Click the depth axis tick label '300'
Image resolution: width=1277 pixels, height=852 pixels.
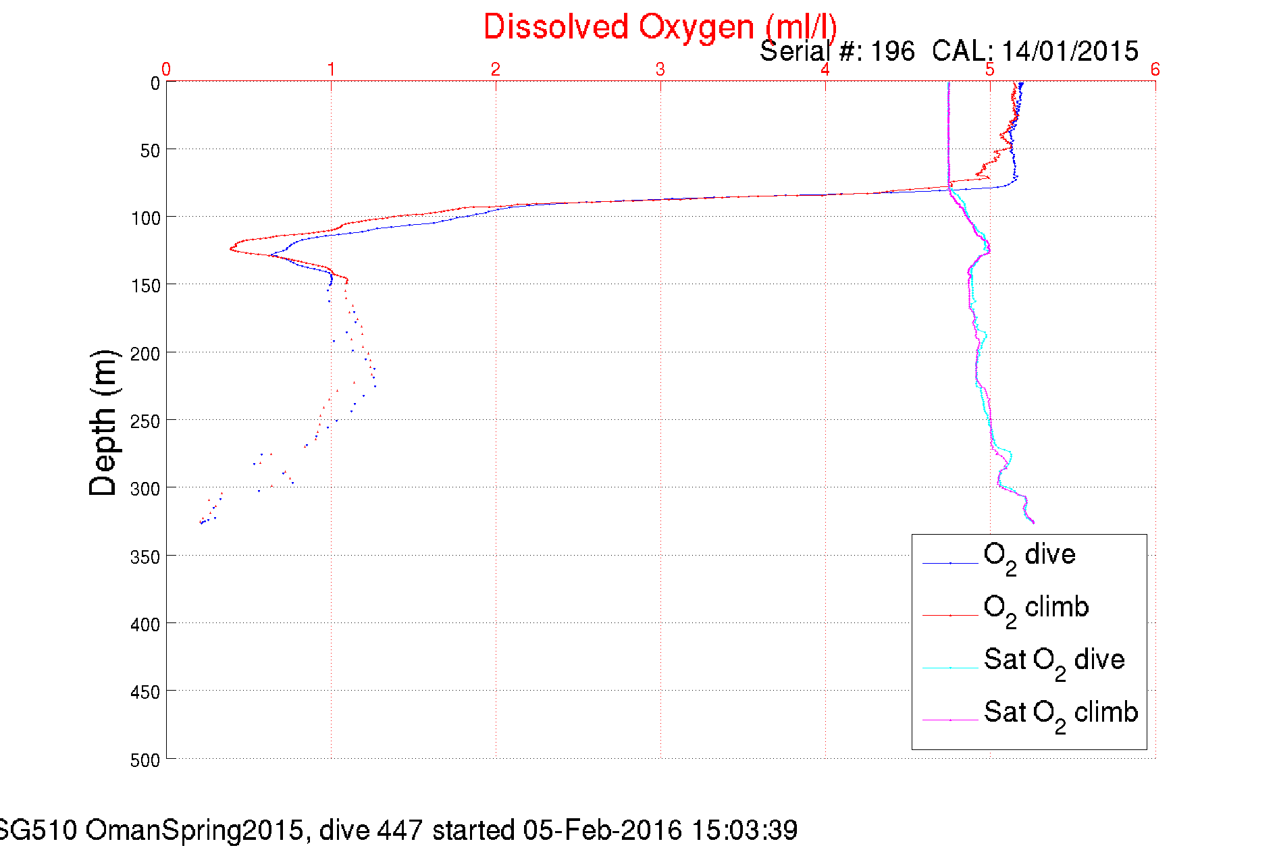coord(145,489)
